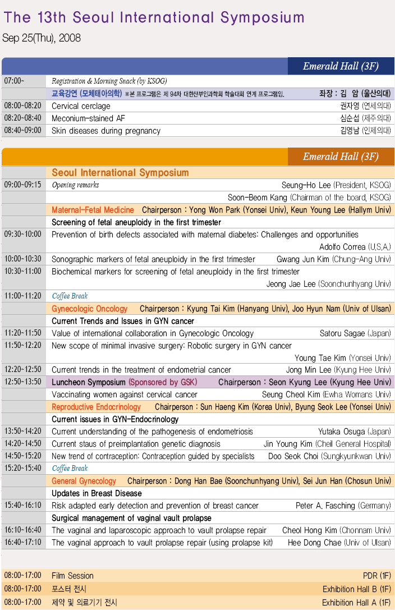The width and height of the screenshot is (395, 610).
Task: Select 'Sonographic markers of fetal aneuploidy' talk
Action: (154, 259)
